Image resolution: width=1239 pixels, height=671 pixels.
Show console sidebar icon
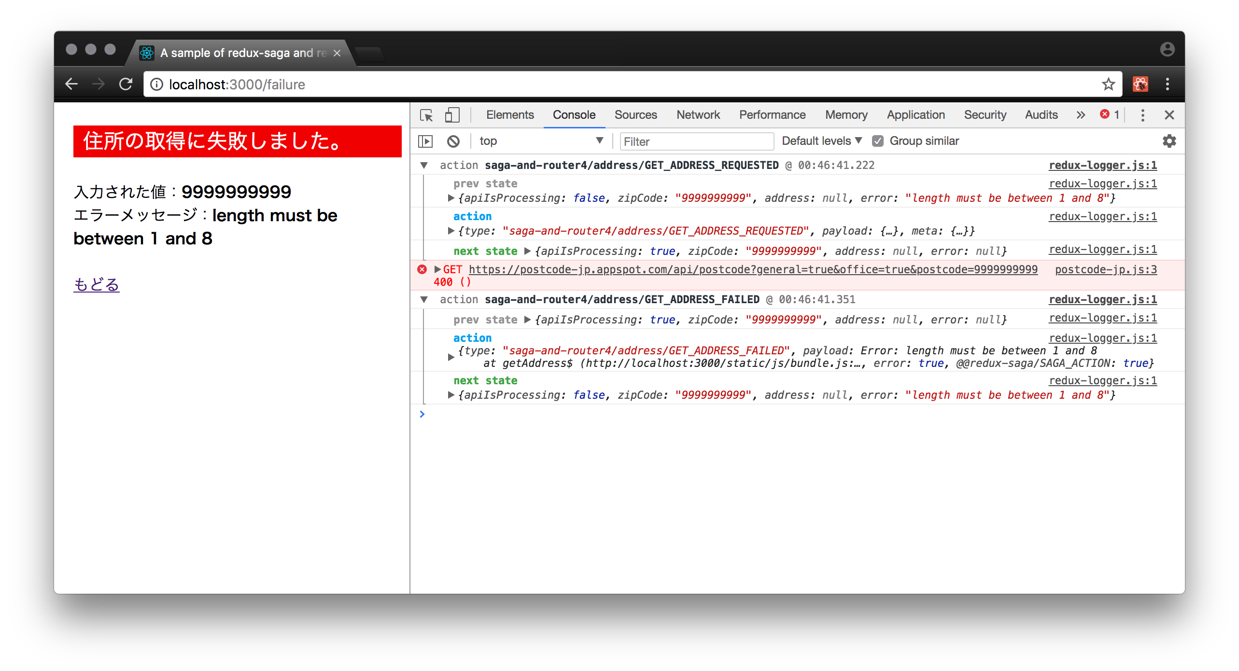click(x=425, y=141)
